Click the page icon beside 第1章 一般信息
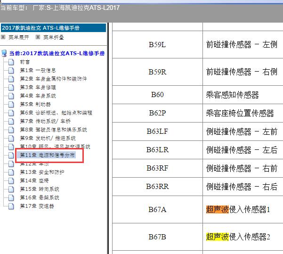 [x=11, y=71]
